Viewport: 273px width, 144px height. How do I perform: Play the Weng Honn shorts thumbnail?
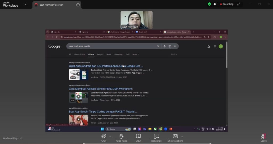(79, 97)
